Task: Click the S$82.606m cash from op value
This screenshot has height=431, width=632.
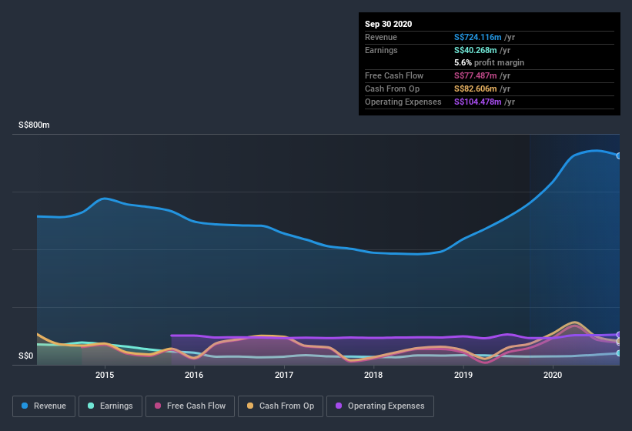Action: tap(475, 89)
